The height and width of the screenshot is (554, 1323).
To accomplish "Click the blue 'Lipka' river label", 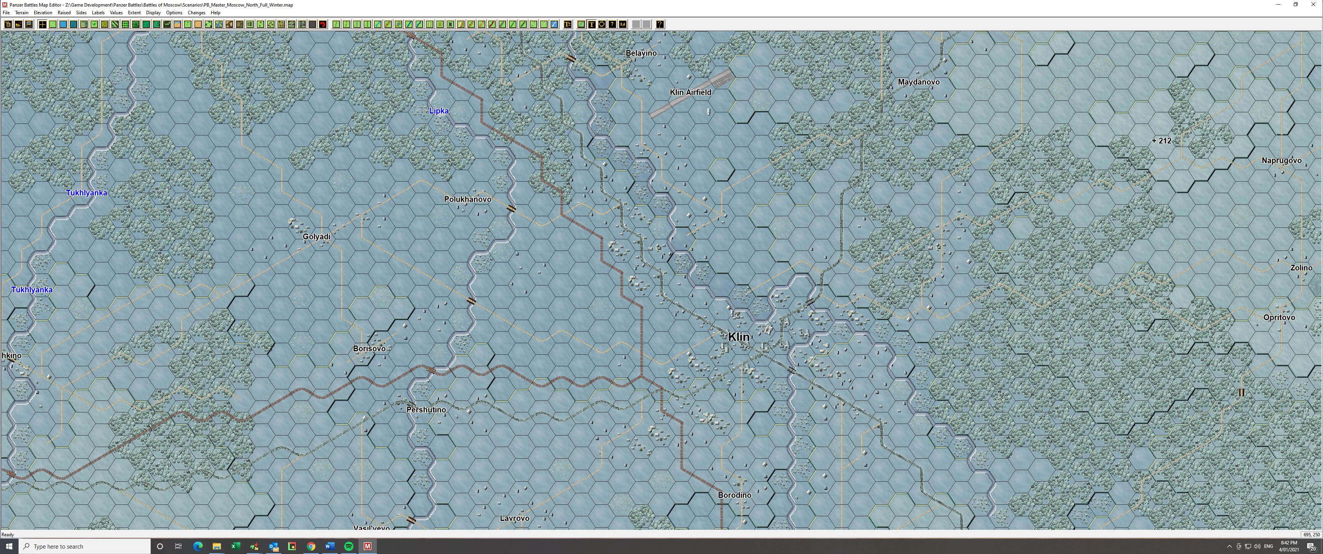I will pos(438,110).
